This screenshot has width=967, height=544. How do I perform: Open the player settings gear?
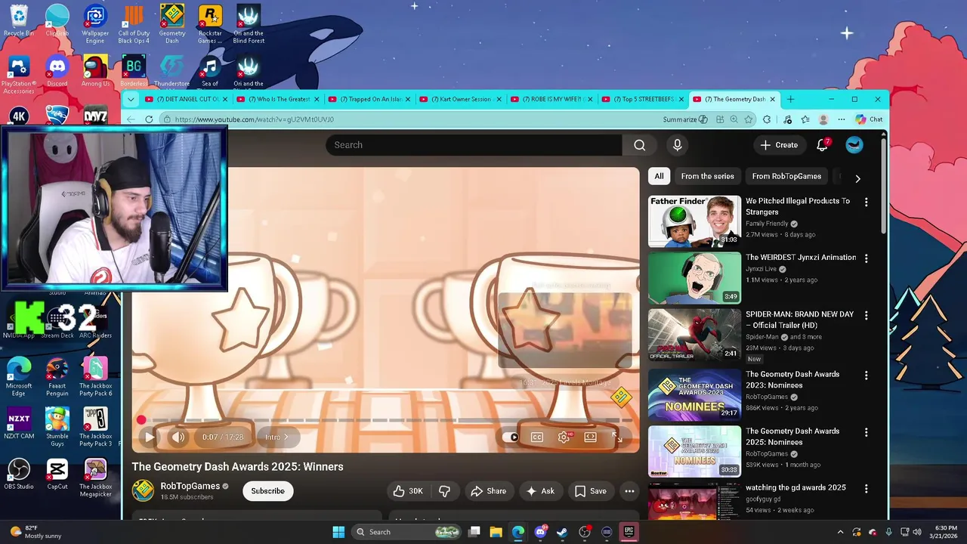click(564, 437)
